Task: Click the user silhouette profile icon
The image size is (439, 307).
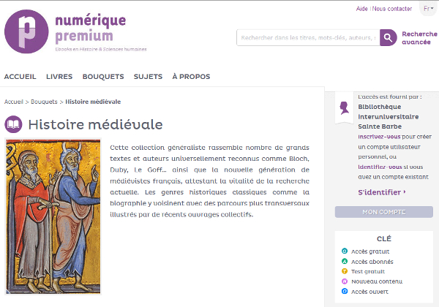Action: pos(344,108)
